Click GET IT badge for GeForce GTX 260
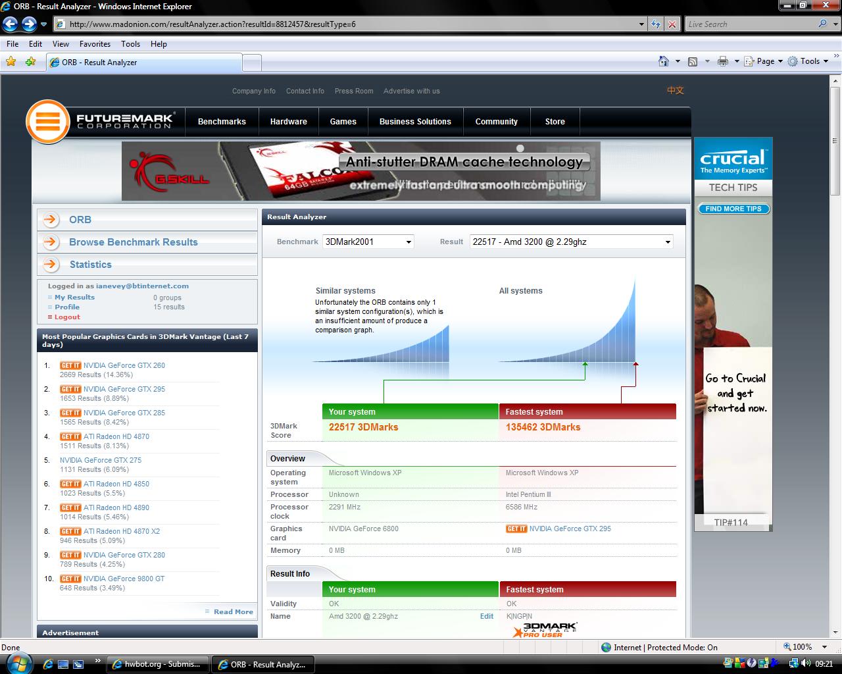The image size is (842, 674). coord(70,365)
